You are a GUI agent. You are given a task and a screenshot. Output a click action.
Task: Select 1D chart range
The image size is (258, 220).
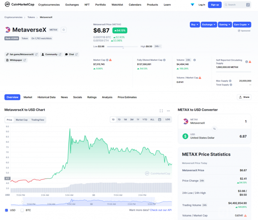(x=113, y=120)
